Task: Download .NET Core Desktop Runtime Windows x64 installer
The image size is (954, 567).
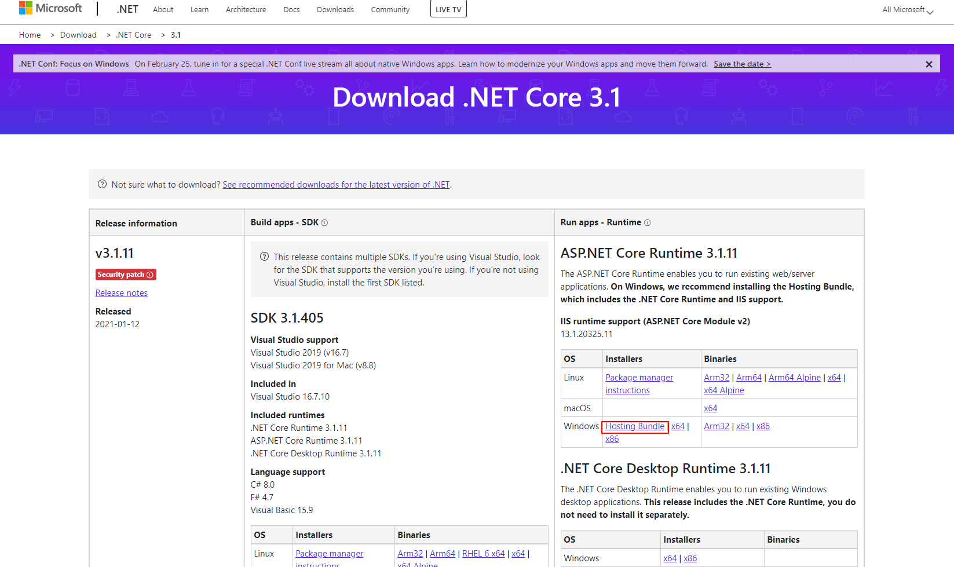Action: coord(670,559)
